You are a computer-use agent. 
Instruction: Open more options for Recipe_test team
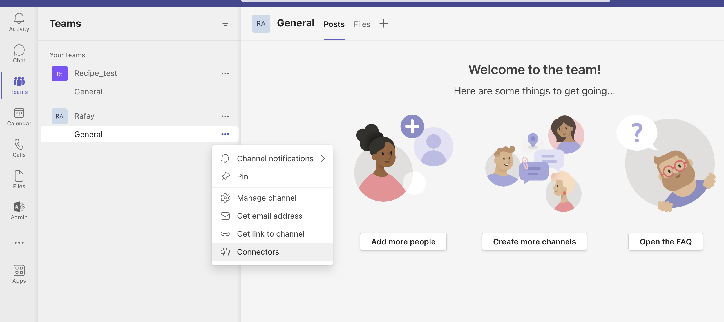coord(225,74)
